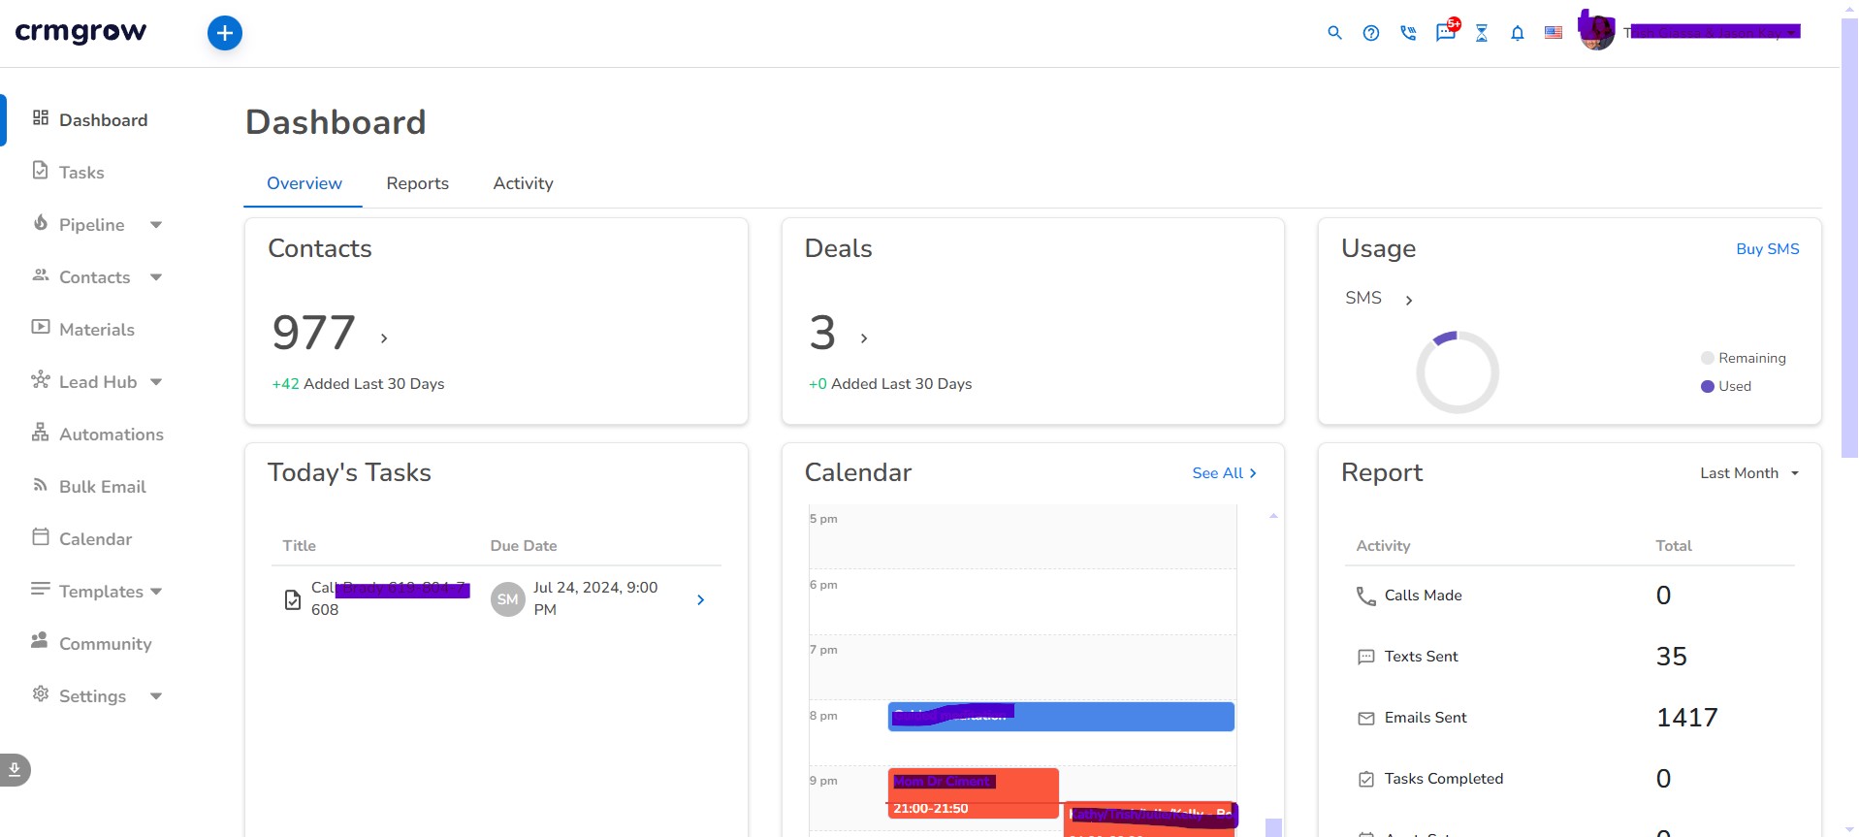Click the hourglass icon in header
This screenshot has height=837, width=1859.
[x=1482, y=33]
